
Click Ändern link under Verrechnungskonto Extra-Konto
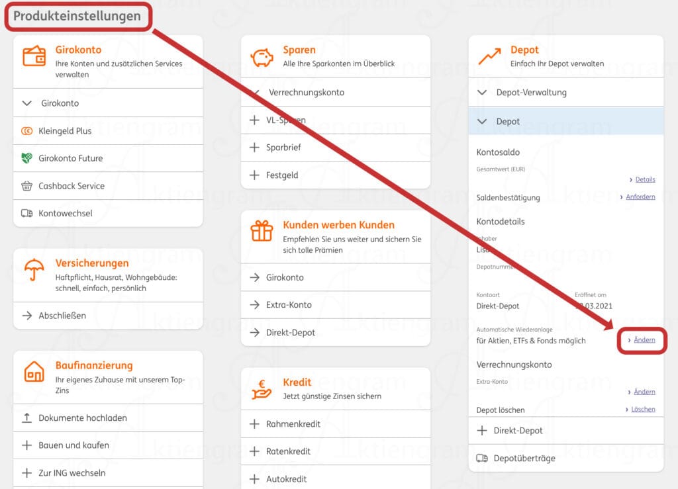tap(644, 392)
